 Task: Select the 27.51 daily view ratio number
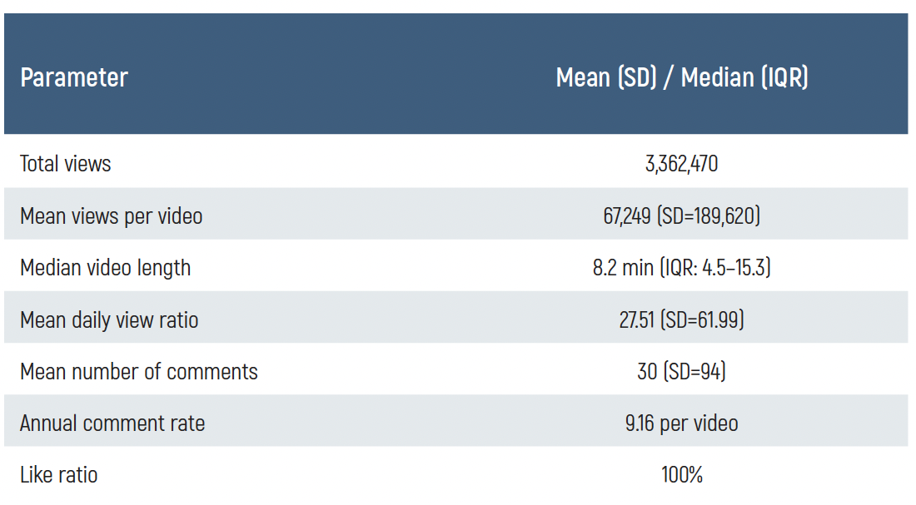pyautogui.click(x=636, y=320)
